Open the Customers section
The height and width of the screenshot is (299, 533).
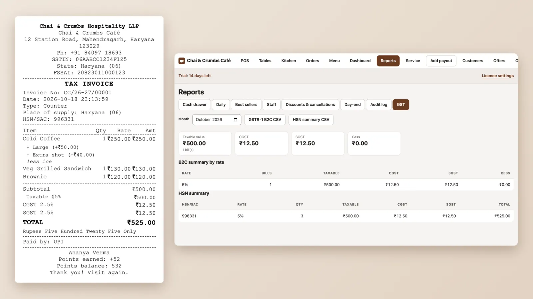[473, 61]
